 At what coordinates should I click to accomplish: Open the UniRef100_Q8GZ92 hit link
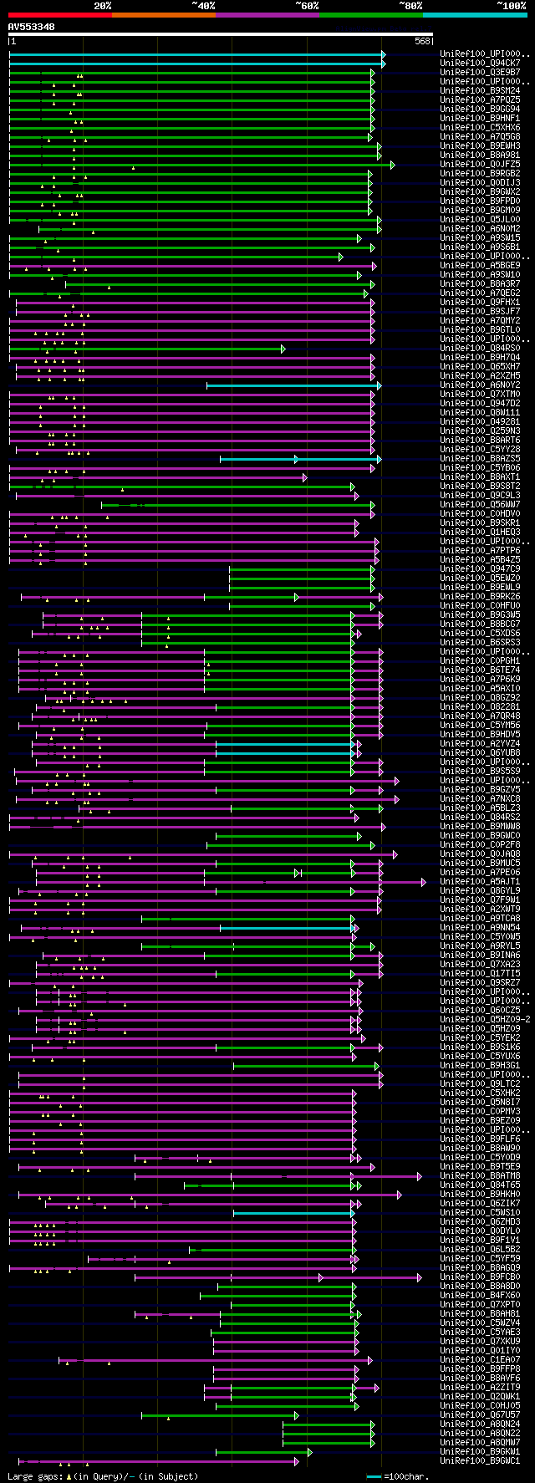click(x=480, y=698)
